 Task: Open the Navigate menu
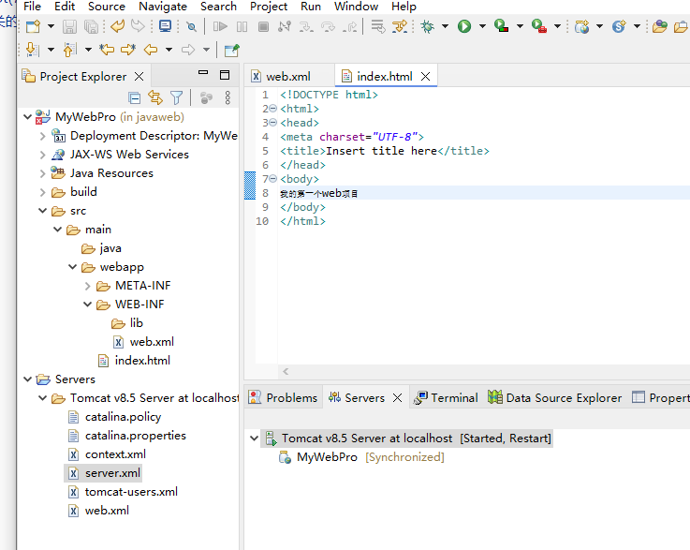click(x=163, y=7)
